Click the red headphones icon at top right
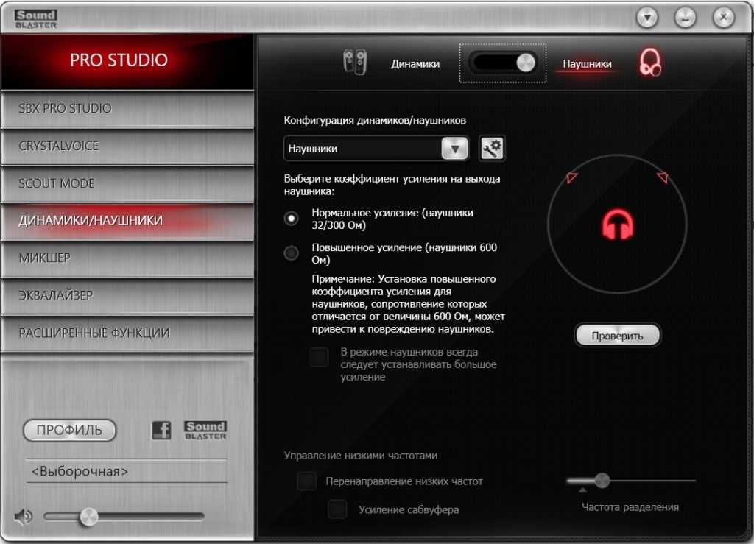Screen dimensions: 754x544 point(650,63)
